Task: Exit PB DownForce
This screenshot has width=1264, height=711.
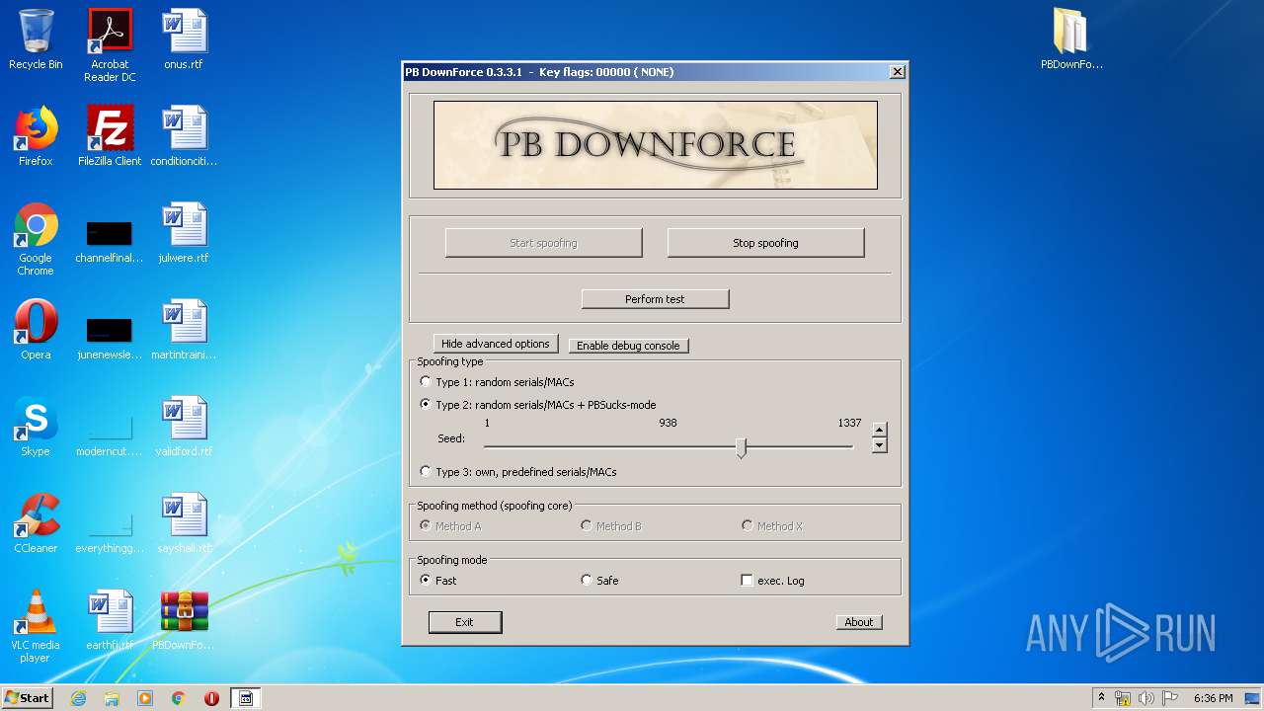Action: coord(464,622)
